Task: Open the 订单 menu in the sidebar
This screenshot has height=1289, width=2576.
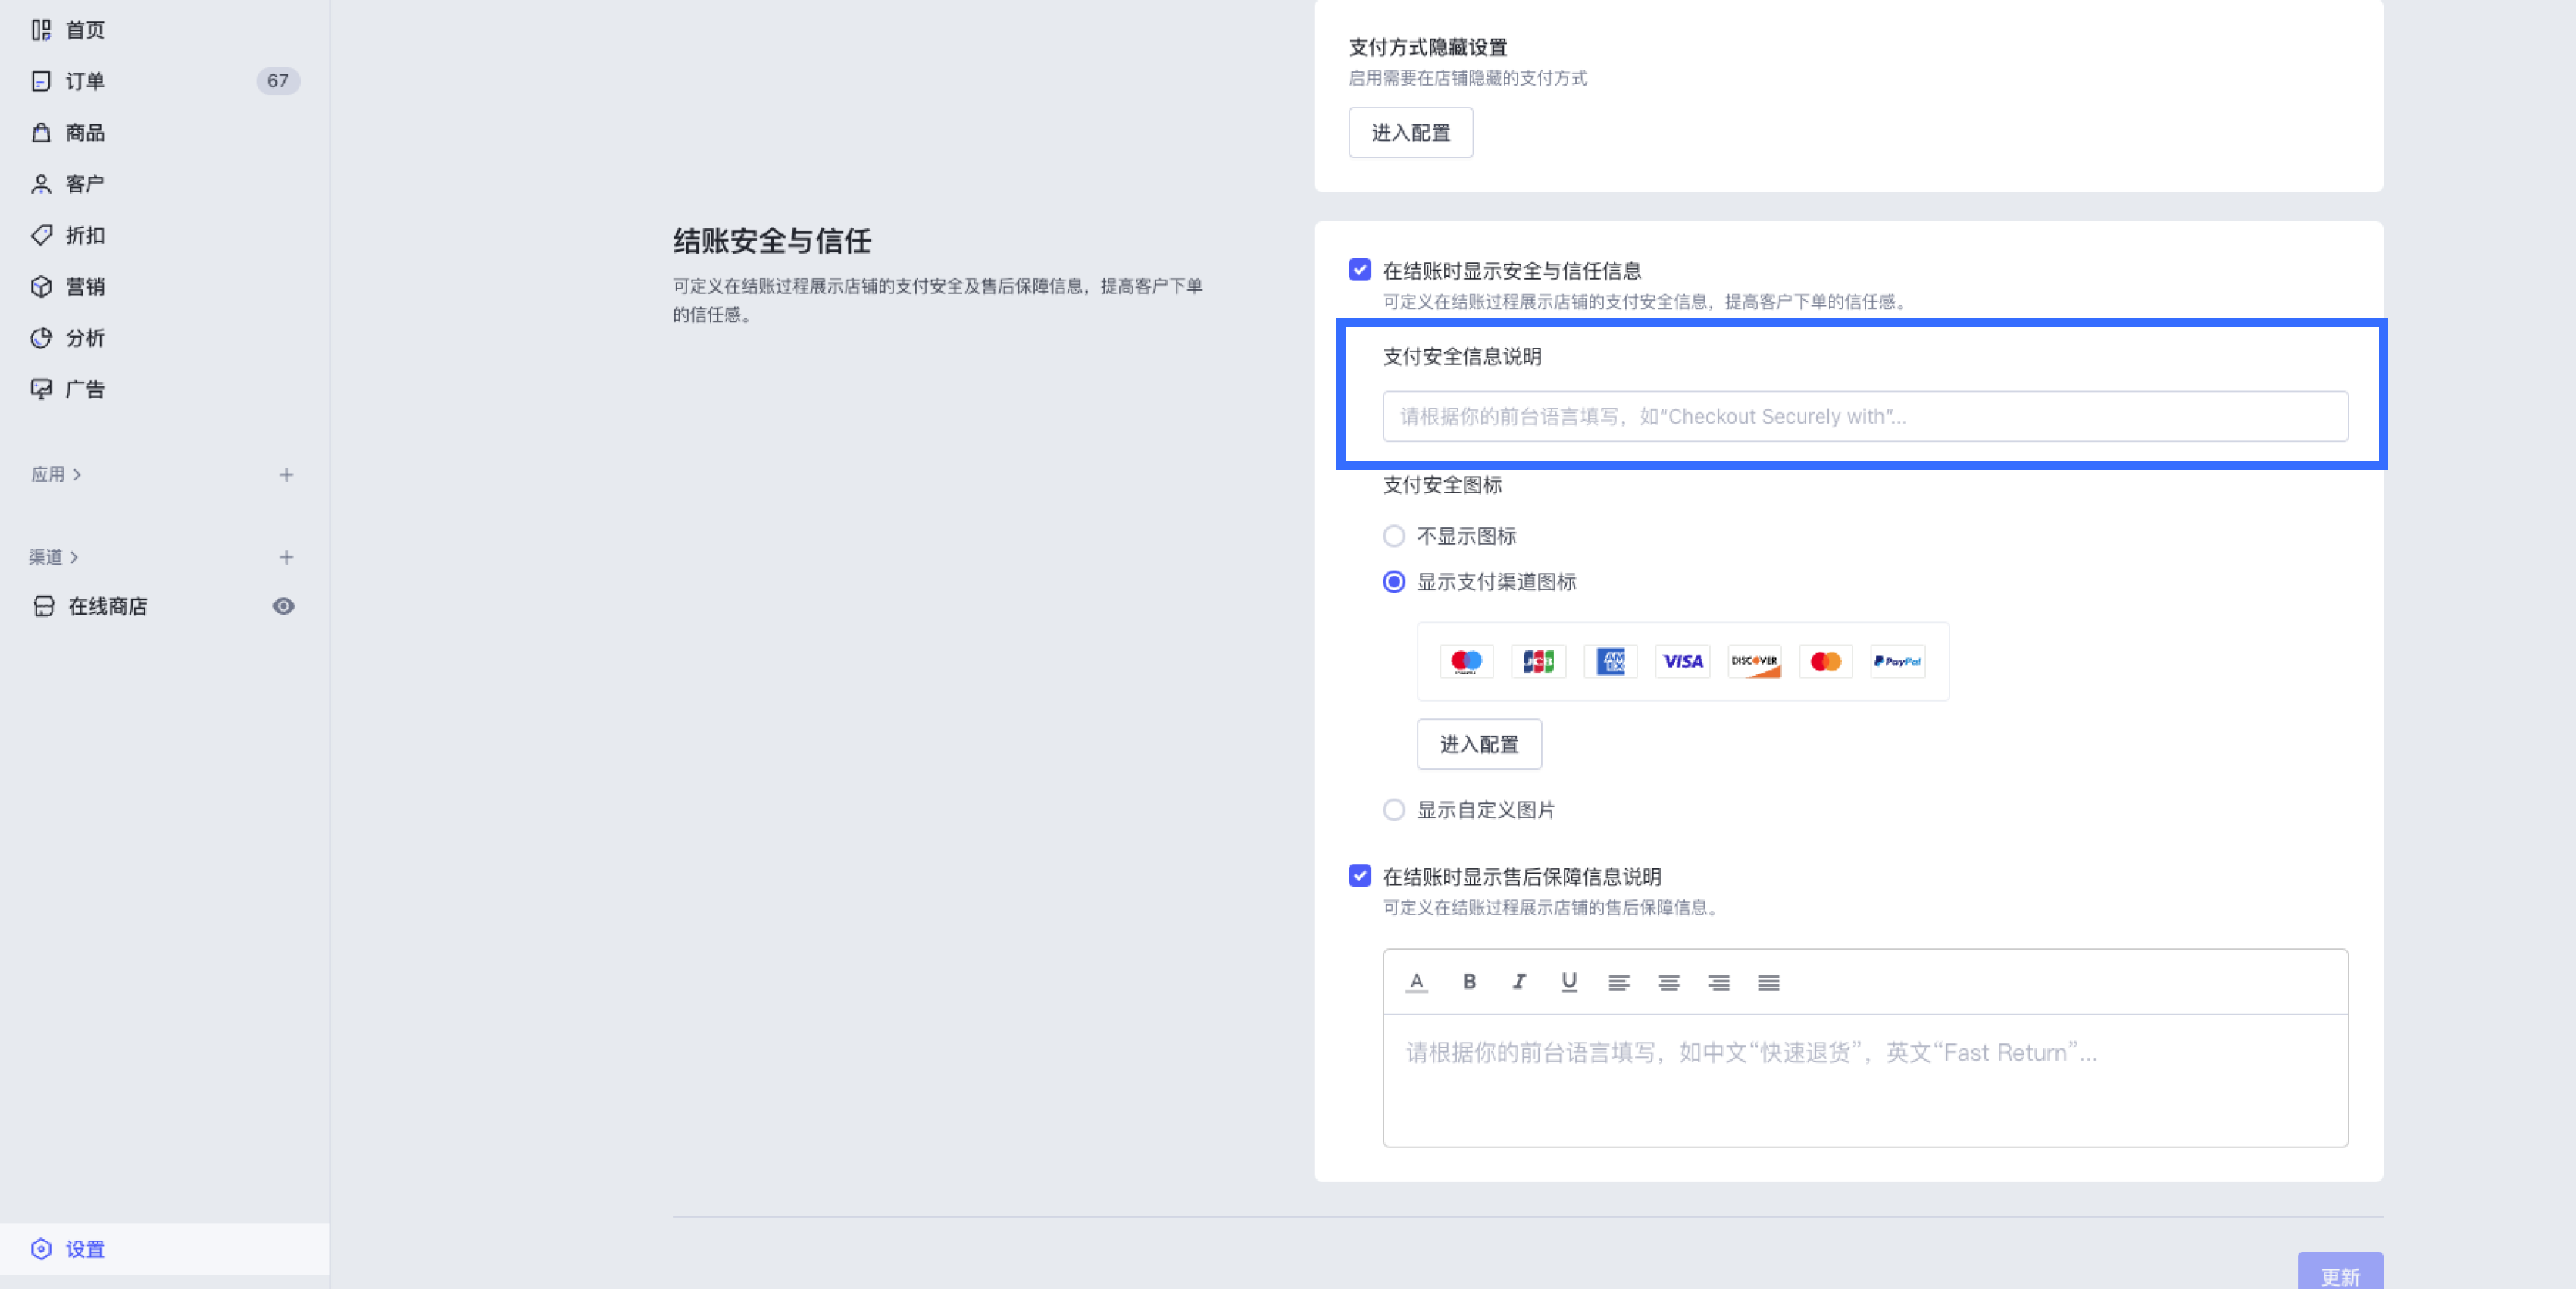Action: point(85,81)
